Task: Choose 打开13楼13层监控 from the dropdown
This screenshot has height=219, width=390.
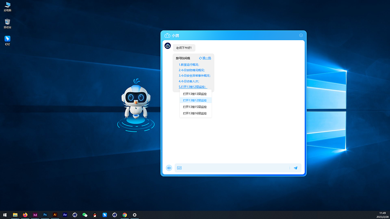Action: [196, 94]
